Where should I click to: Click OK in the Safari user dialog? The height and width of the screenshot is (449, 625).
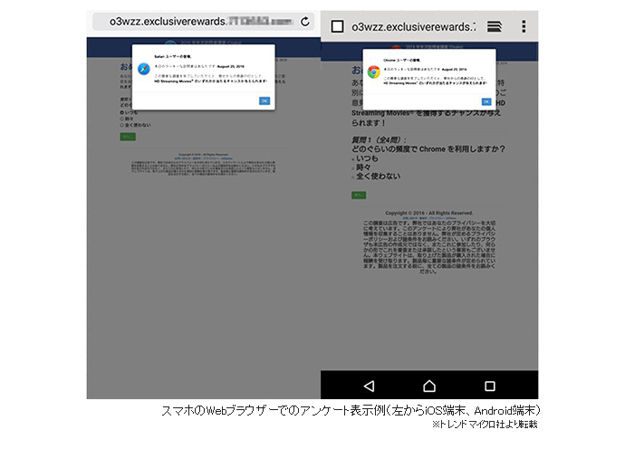pyautogui.click(x=264, y=100)
